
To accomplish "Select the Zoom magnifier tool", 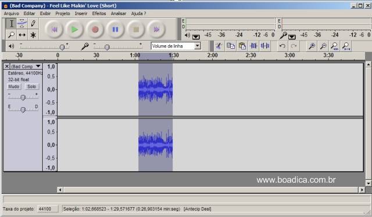I will coord(11,35).
